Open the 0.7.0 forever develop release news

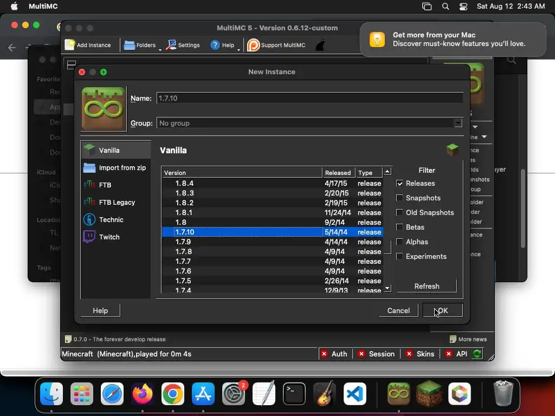115,339
